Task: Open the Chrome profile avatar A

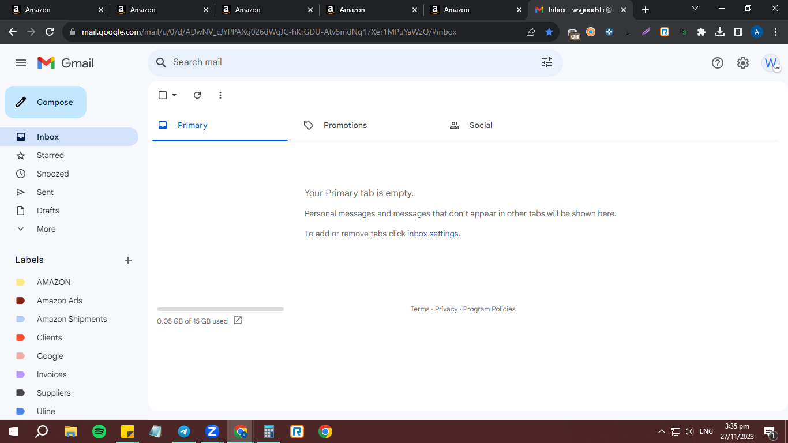Action: (757, 32)
